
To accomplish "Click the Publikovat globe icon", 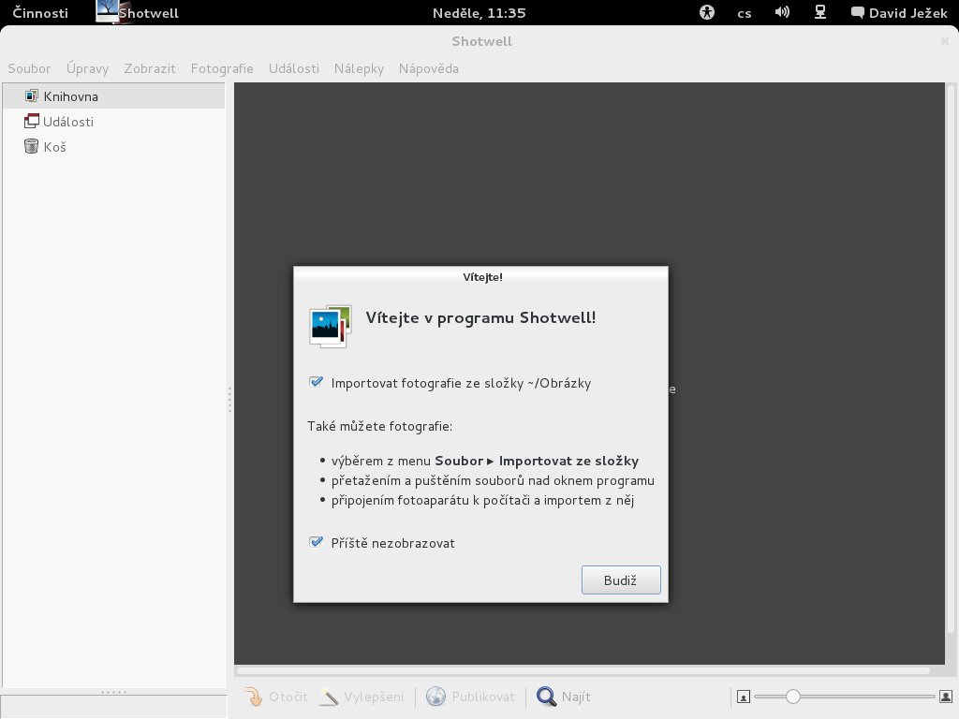I will click(435, 697).
